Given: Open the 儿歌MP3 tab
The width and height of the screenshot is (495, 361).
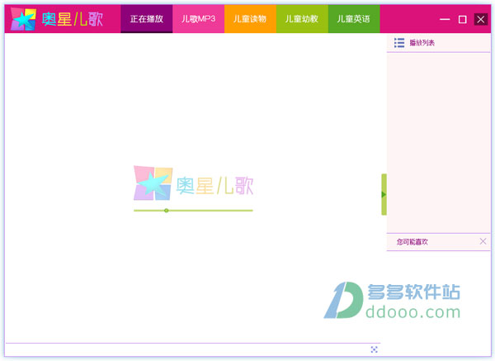Looking at the screenshot, I should 198,19.
